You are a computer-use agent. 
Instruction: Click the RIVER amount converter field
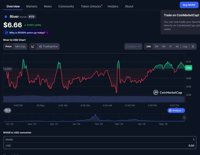[x=100, y=140]
